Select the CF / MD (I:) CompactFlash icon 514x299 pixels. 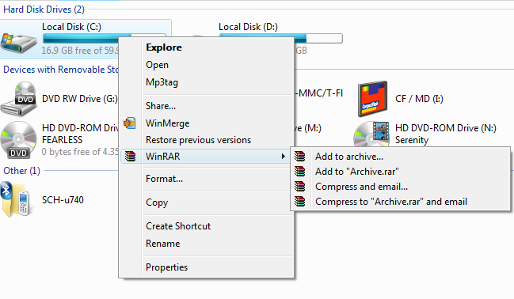(x=372, y=99)
